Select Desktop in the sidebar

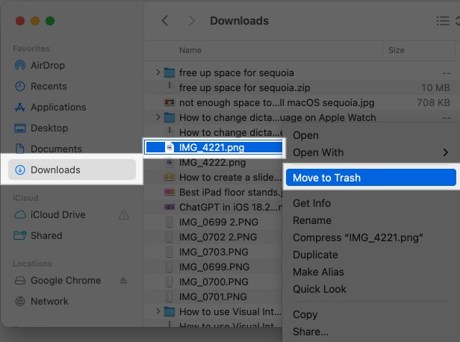coord(41,128)
